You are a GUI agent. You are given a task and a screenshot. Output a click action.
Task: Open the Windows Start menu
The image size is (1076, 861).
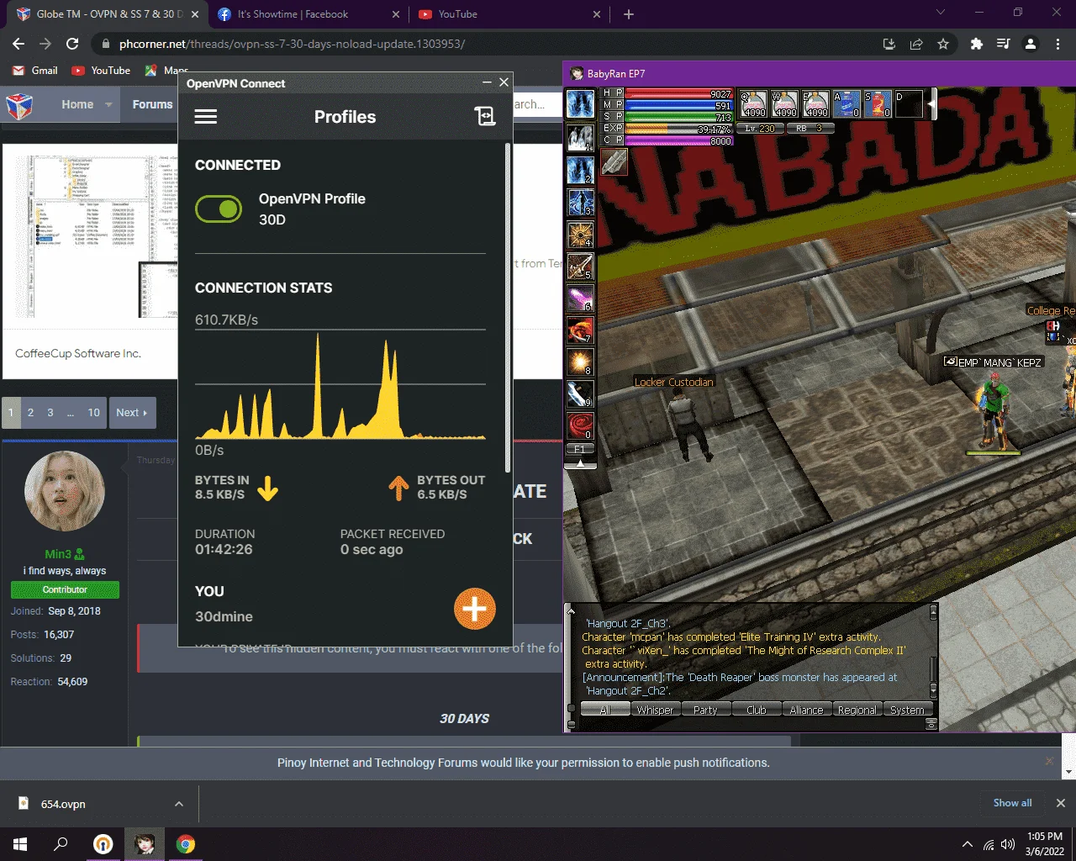[x=20, y=844]
